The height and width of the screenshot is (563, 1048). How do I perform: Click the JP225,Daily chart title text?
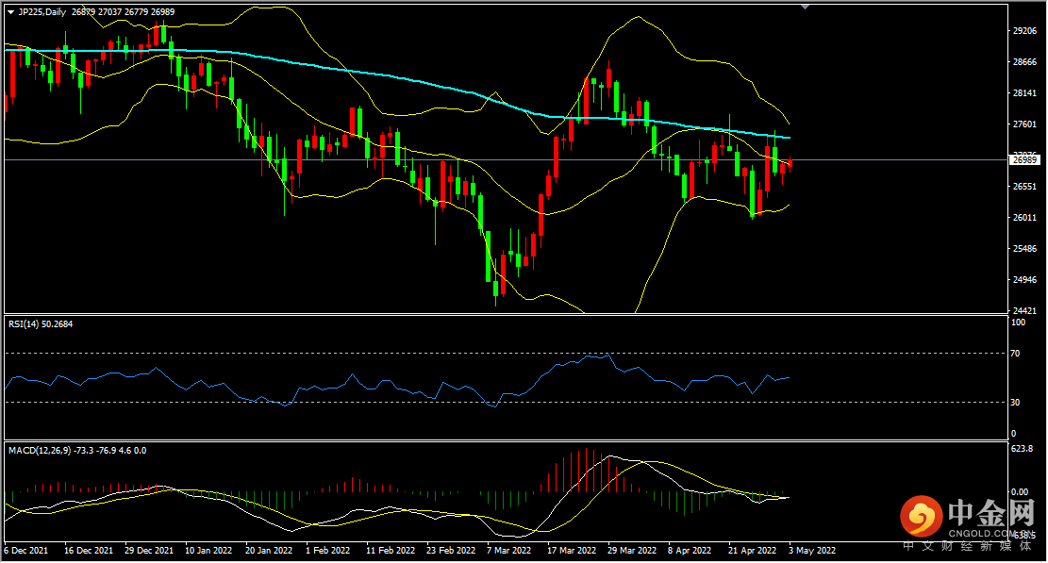coord(41,12)
